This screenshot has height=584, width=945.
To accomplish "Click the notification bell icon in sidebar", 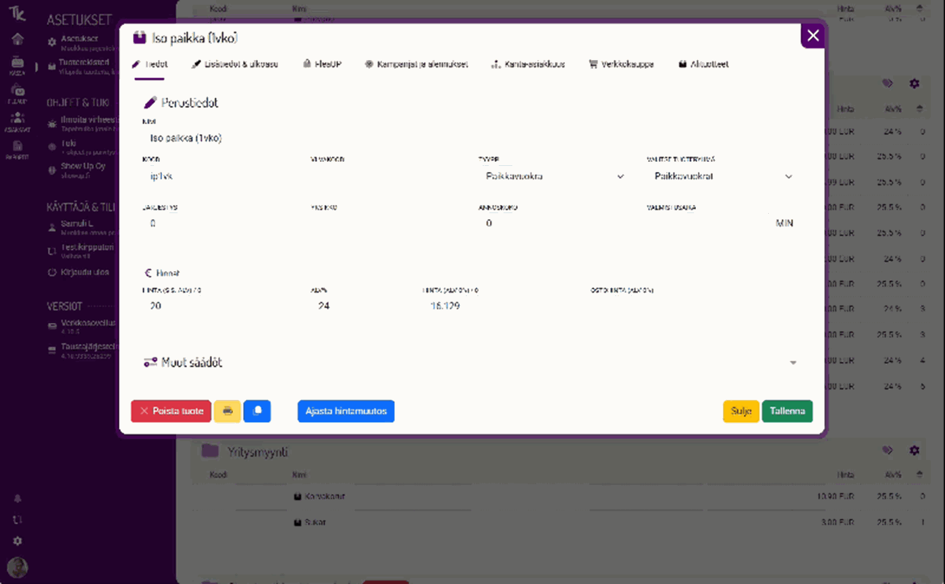I will pyautogui.click(x=18, y=498).
